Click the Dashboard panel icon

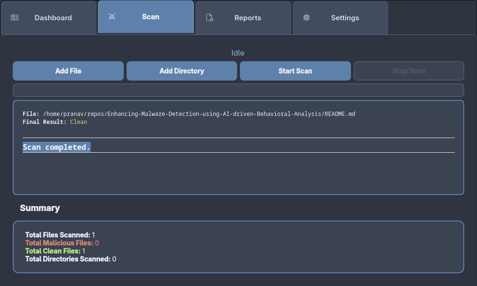point(15,17)
